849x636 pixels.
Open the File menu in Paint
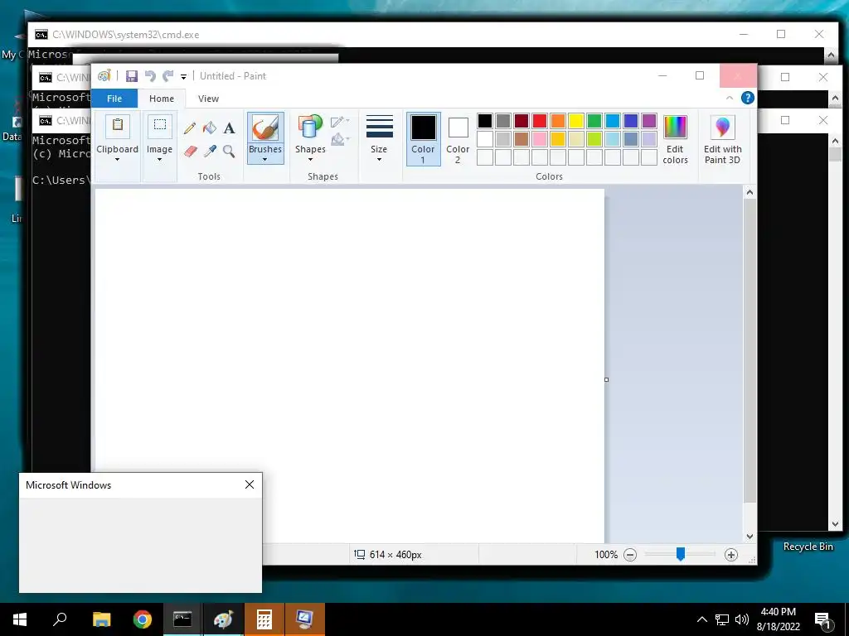(114, 99)
